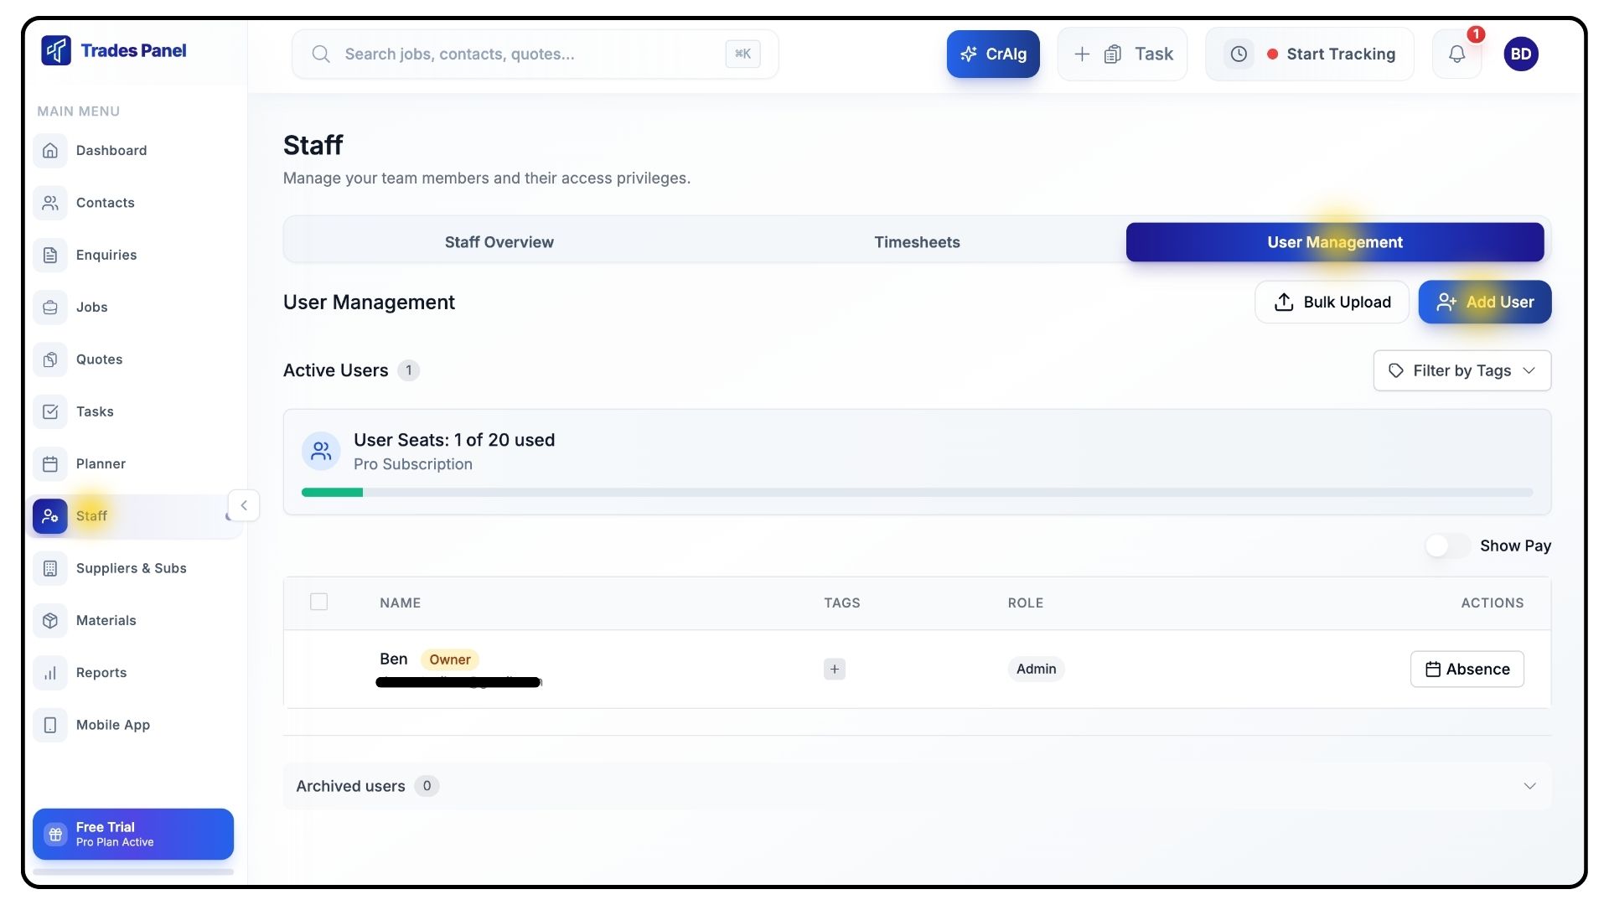Open Materials via its box icon
The image size is (1609, 905).
[x=50, y=621]
